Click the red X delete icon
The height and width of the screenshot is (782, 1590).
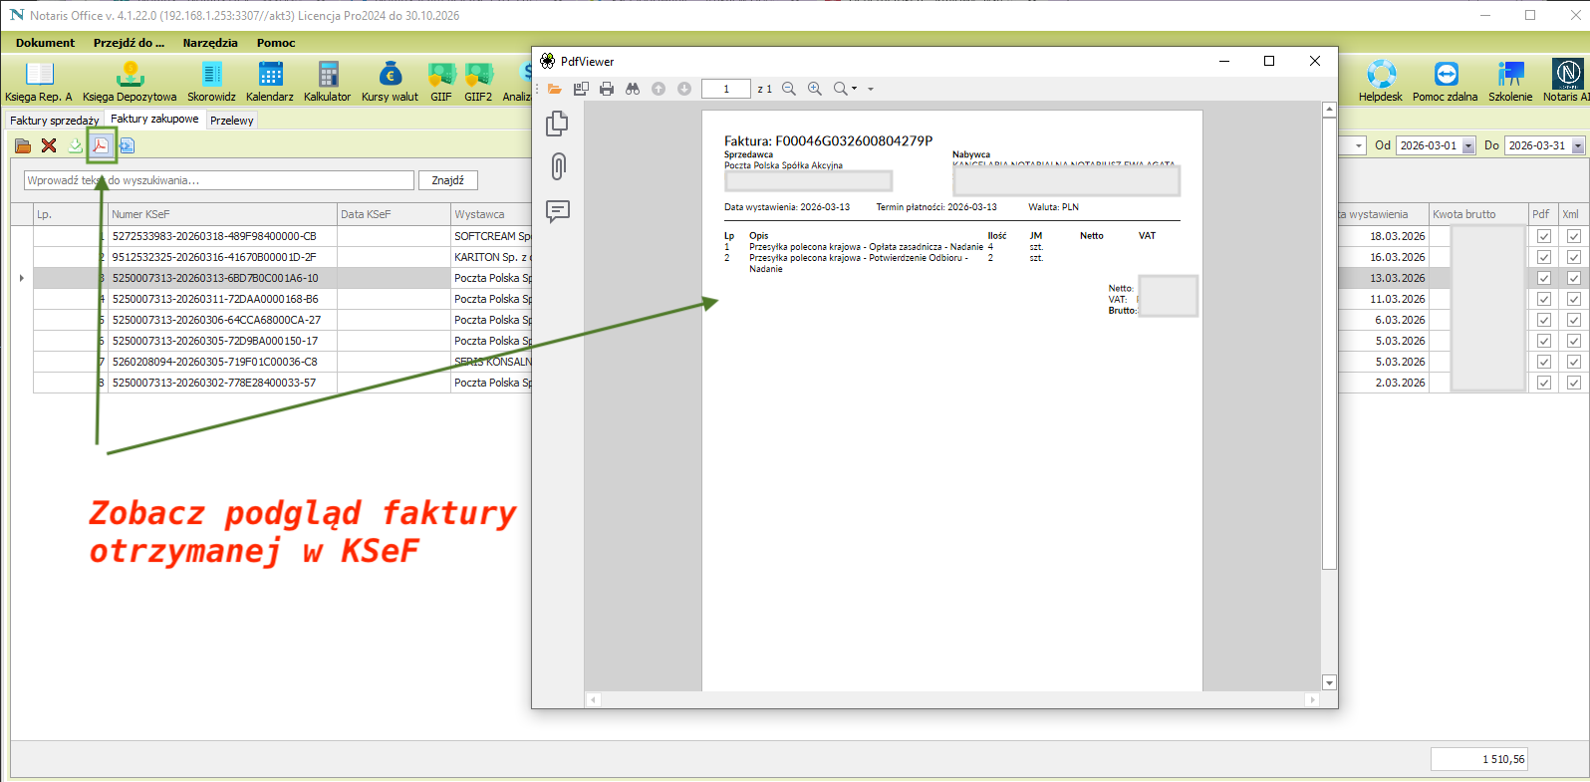tap(49, 145)
